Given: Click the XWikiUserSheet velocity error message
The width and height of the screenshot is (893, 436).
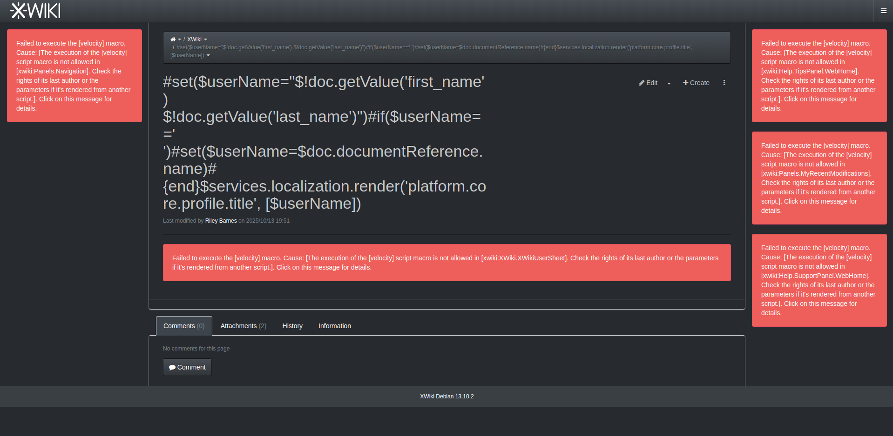Looking at the screenshot, I should coord(446,263).
